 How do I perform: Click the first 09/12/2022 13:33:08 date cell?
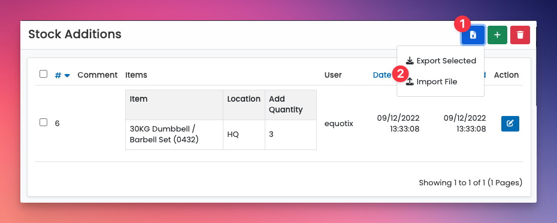398,123
